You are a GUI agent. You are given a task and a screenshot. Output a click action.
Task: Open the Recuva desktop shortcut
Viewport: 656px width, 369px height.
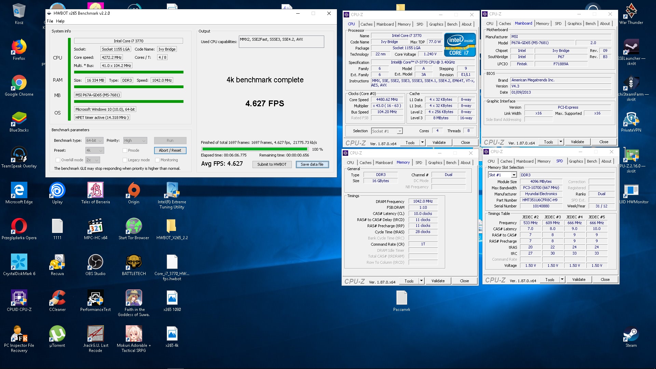click(57, 265)
